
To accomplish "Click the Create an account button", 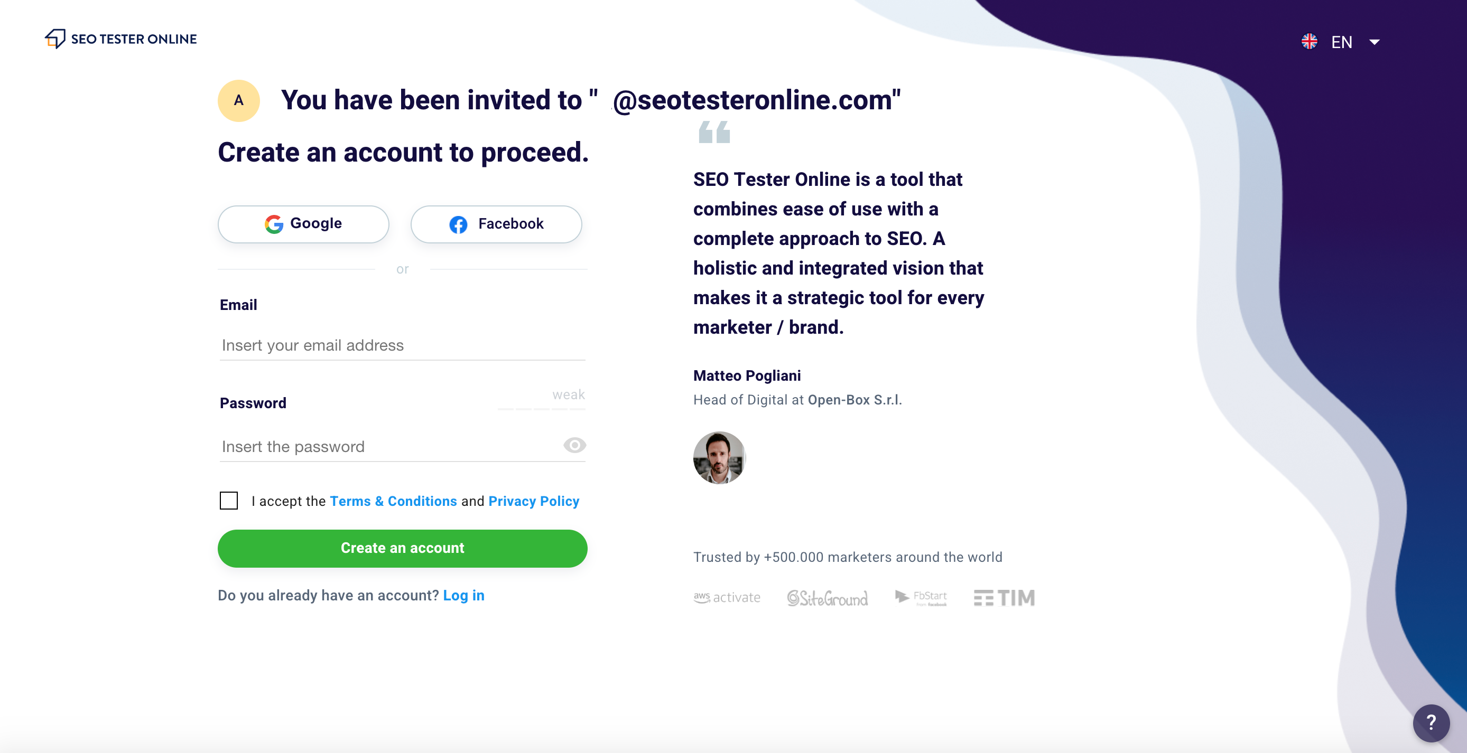I will click(x=402, y=548).
